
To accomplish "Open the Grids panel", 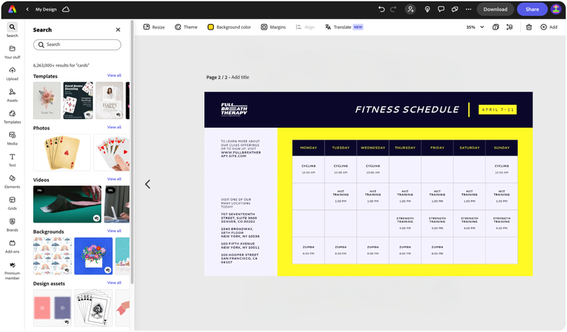I will [x=12, y=204].
